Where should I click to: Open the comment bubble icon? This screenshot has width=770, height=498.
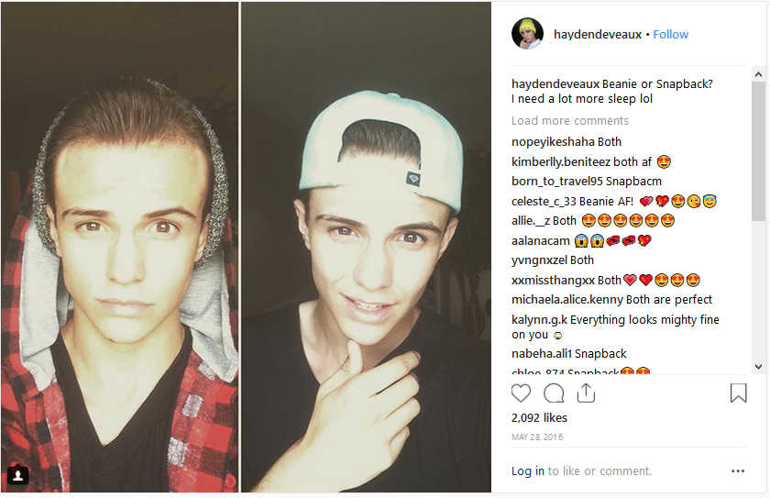coord(554,393)
